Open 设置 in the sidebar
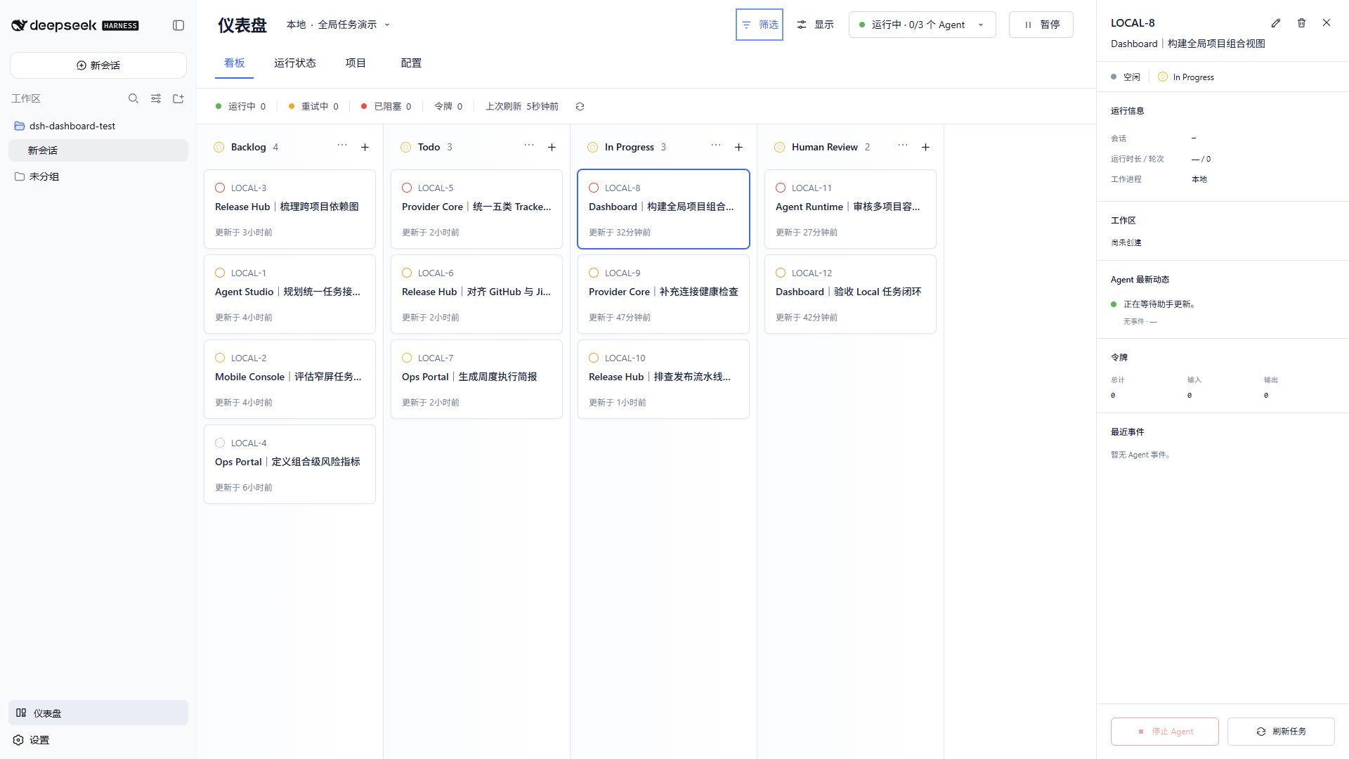The image size is (1349, 759). [x=98, y=740]
